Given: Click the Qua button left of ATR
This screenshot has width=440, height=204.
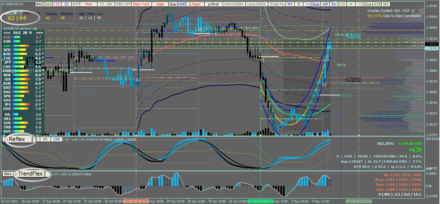Looking at the screenshot, I should pos(368,4).
